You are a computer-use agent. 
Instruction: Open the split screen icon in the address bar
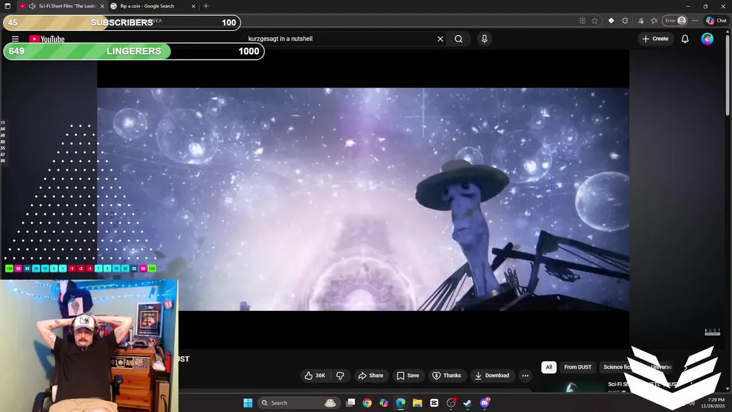point(582,21)
